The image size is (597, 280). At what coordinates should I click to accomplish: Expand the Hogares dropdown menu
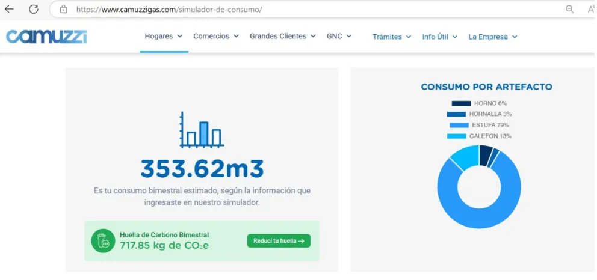pos(163,37)
